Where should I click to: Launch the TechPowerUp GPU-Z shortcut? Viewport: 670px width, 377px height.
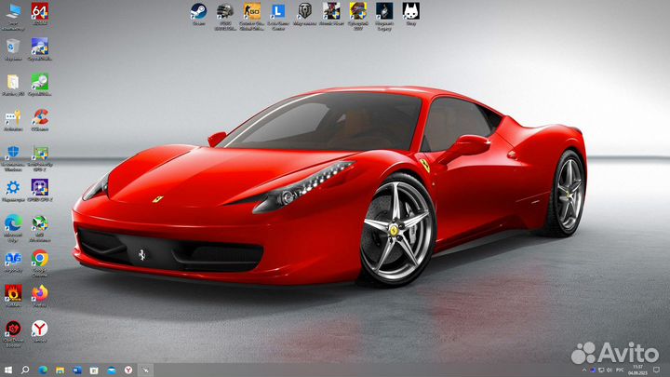[40, 157]
